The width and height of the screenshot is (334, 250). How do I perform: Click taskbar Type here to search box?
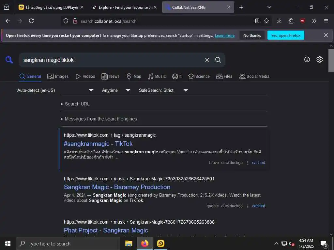click(x=68, y=243)
